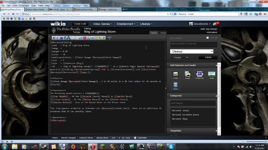Click Upload photo in bottom toolbar
268x150 pixels.
(x=102, y=138)
